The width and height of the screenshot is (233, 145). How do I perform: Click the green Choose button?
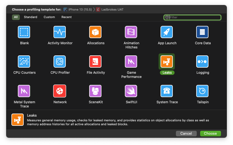pos(210,133)
